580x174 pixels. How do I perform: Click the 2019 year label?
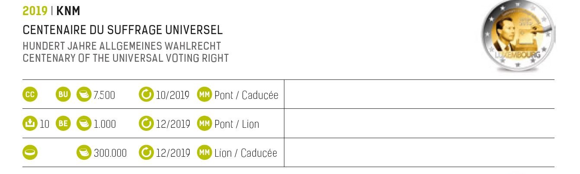point(35,11)
